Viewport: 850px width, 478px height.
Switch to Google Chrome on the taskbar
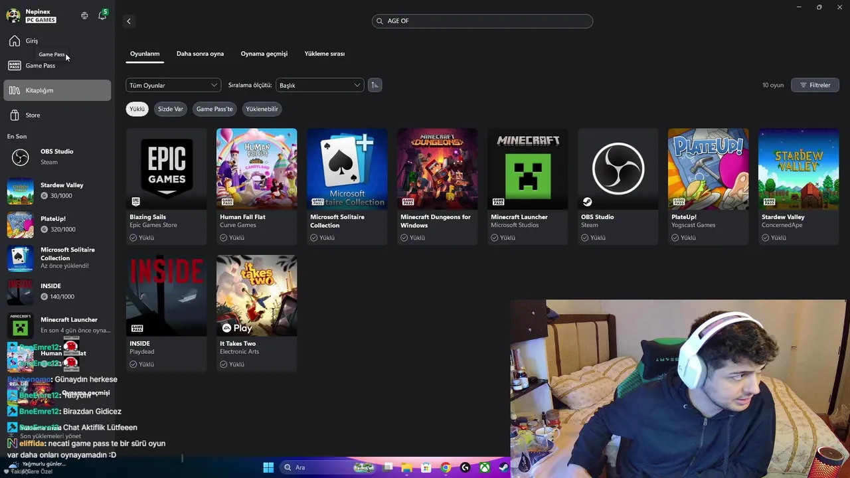click(446, 467)
